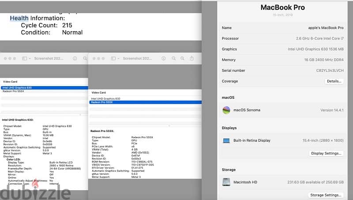Toggle sidebar icon in left Preview window
The height and width of the screenshot is (200, 353).
[25, 58]
